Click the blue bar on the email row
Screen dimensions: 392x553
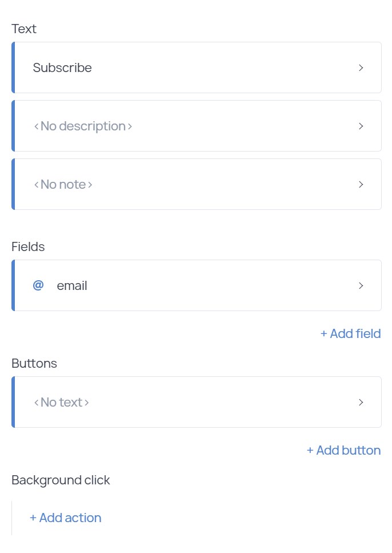(x=13, y=285)
